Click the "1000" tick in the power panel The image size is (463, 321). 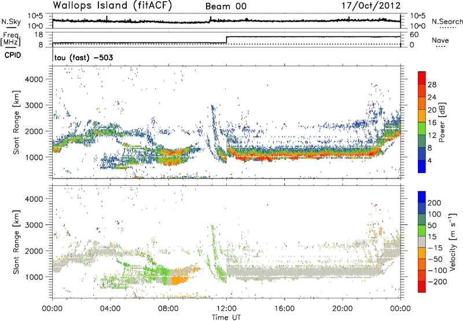(34, 157)
